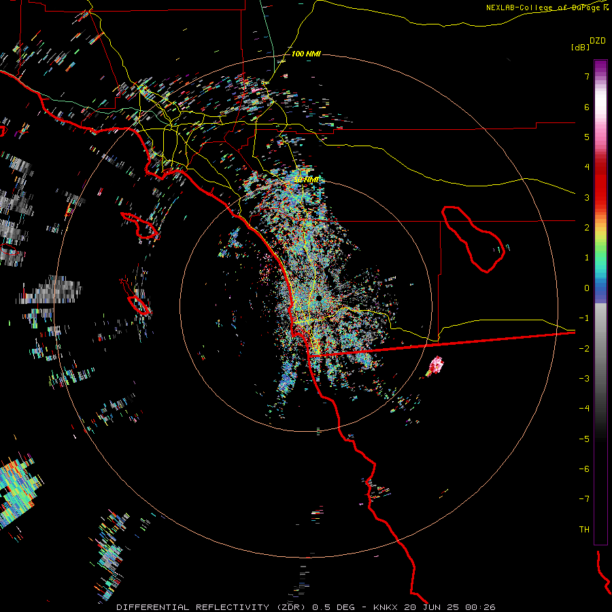Click the 3 tick on color scale
This screenshot has height=612, width=612.
click(x=587, y=197)
